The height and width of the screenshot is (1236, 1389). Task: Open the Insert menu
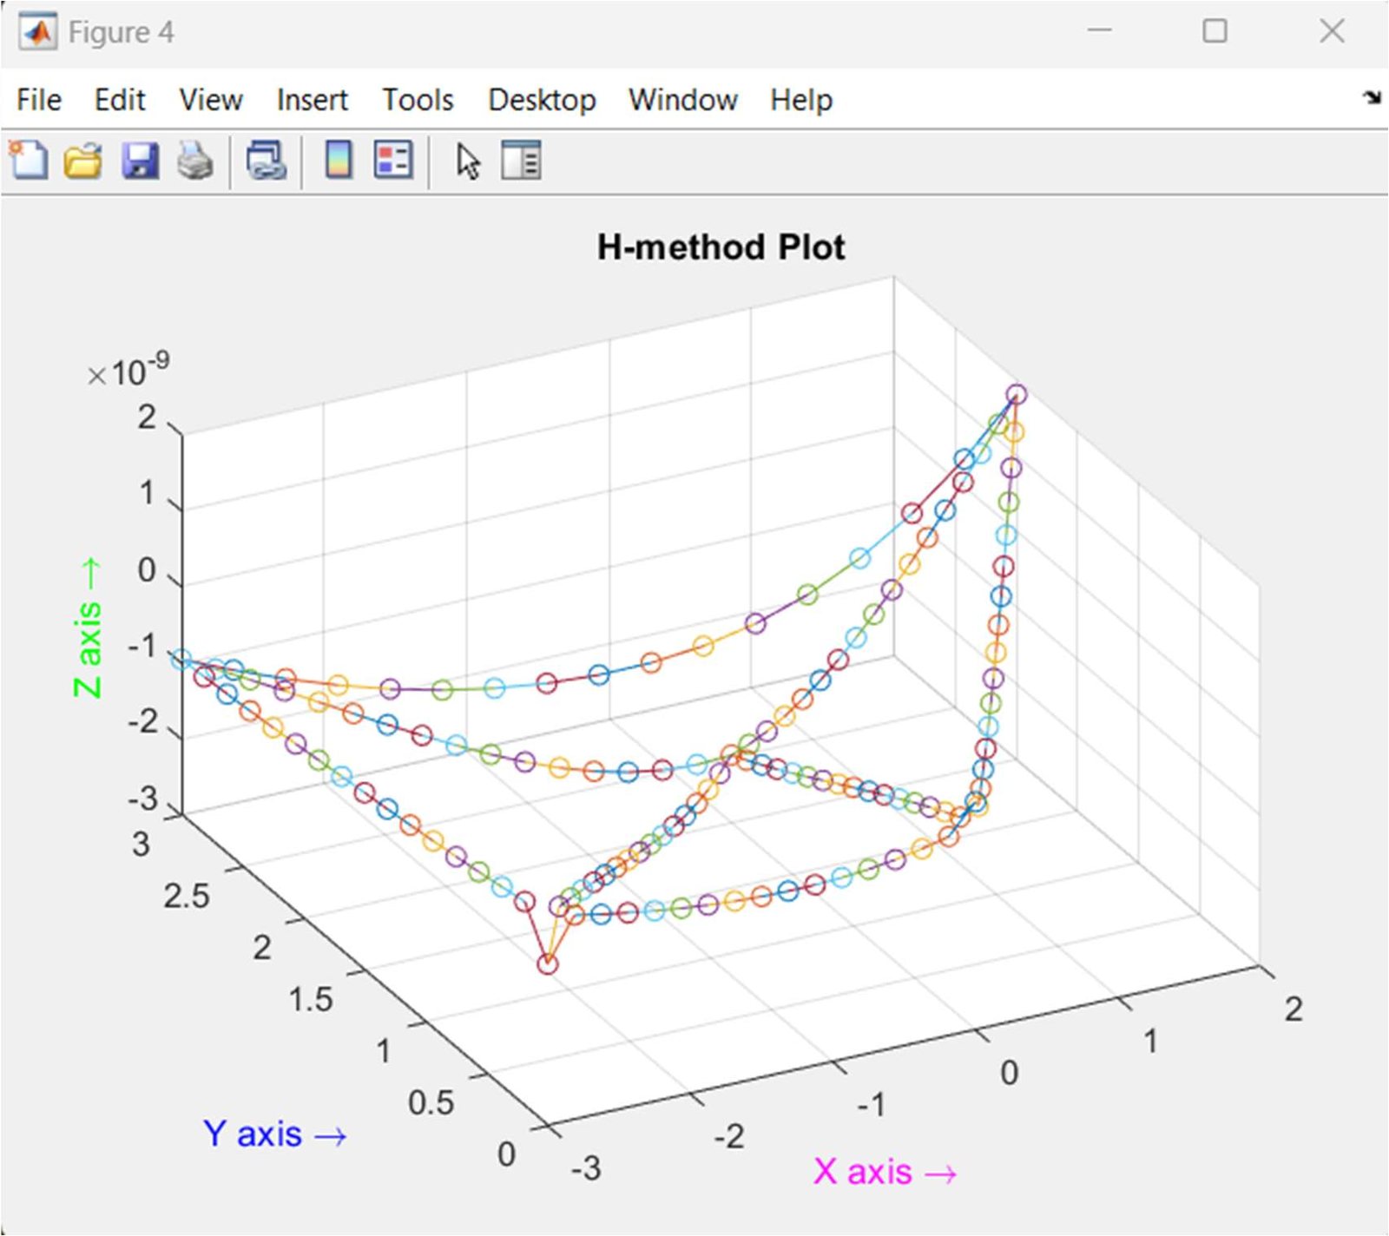point(312,100)
